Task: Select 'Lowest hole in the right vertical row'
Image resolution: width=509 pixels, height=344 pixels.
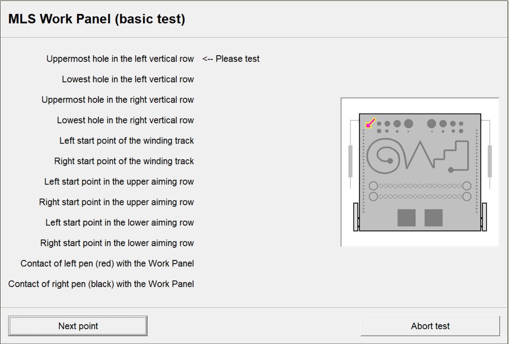Action: [x=125, y=120]
